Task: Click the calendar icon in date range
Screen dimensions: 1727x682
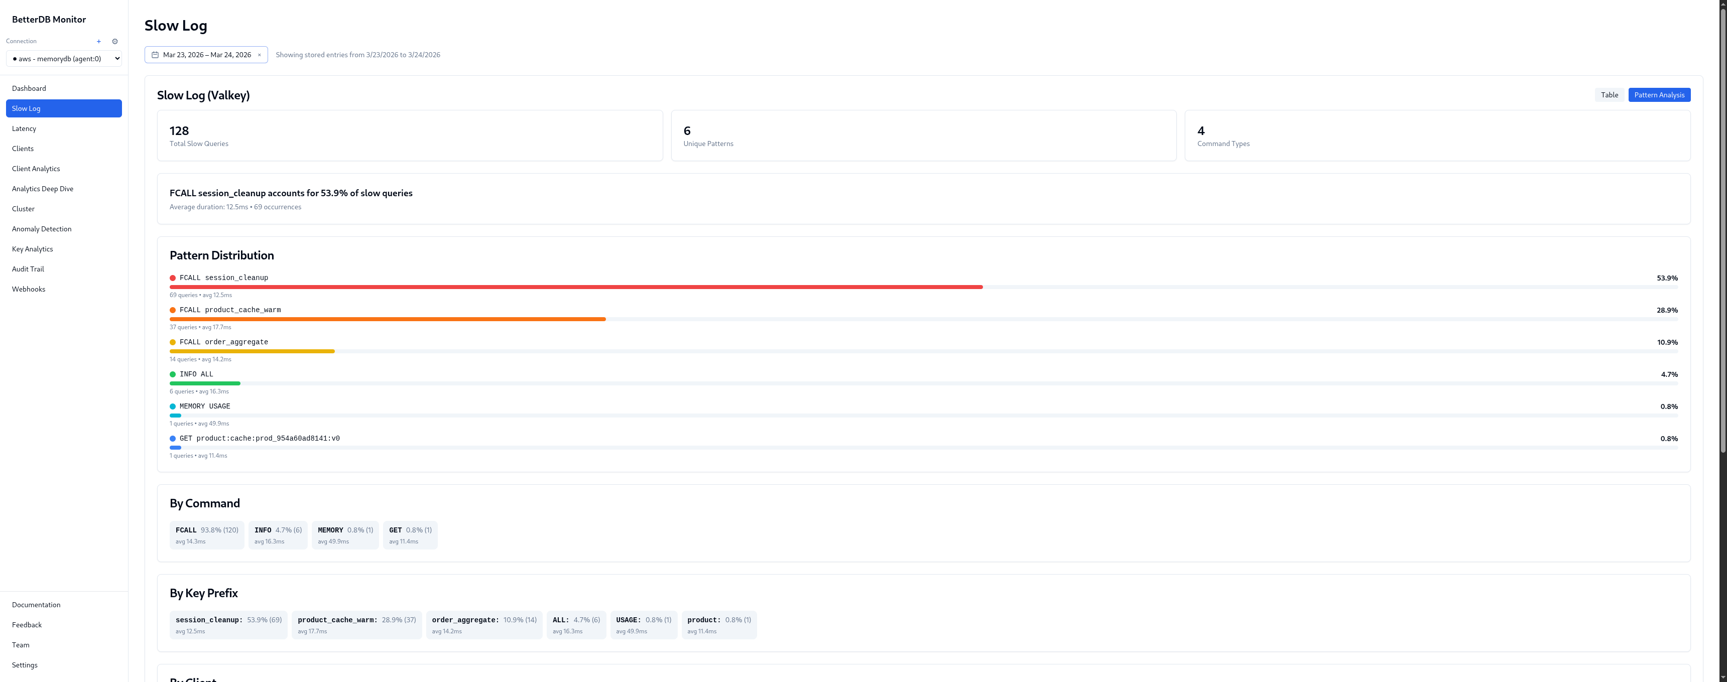Action: 155,55
